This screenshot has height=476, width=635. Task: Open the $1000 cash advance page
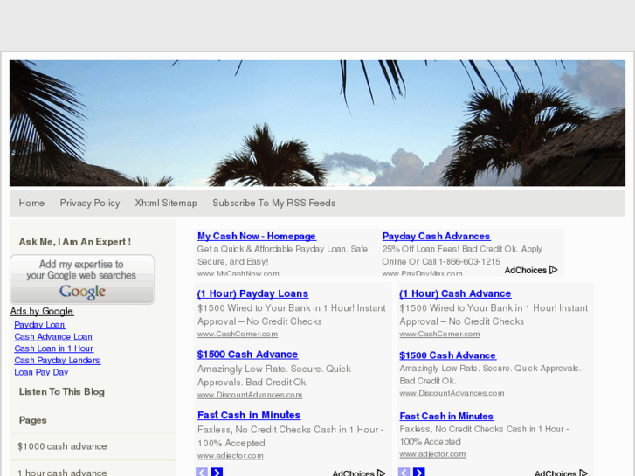click(x=62, y=446)
